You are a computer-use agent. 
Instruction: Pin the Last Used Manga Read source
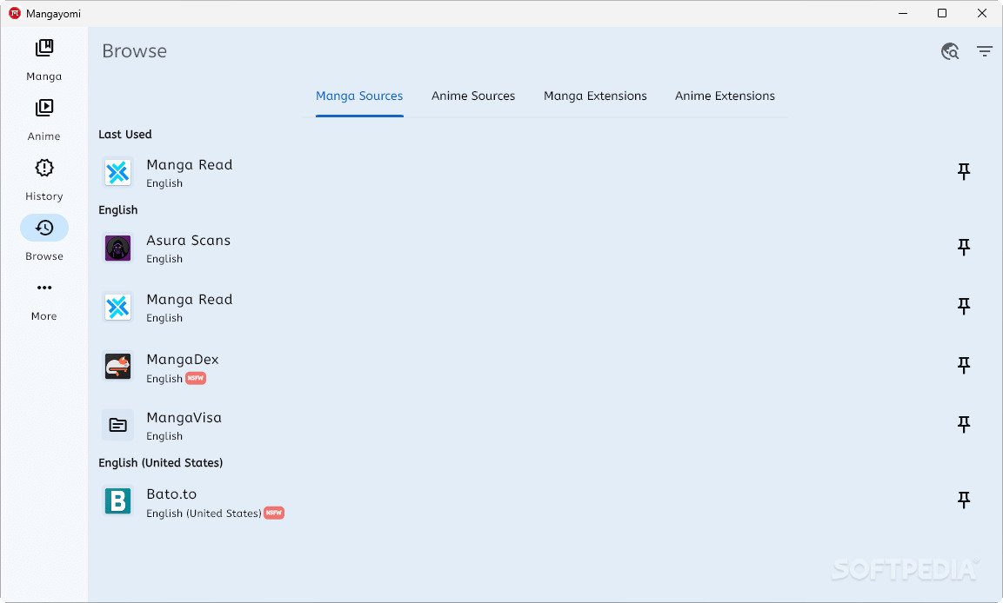coord(963,171)
